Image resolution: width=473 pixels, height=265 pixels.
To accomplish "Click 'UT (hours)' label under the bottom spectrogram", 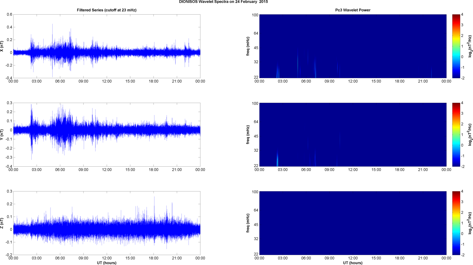I will (353, 263).
